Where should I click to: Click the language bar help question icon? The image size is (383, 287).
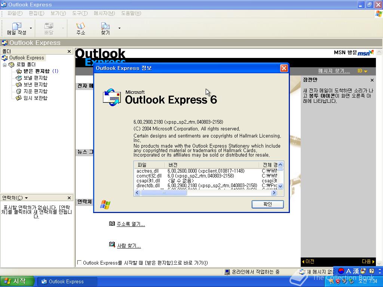coord(371,271)
